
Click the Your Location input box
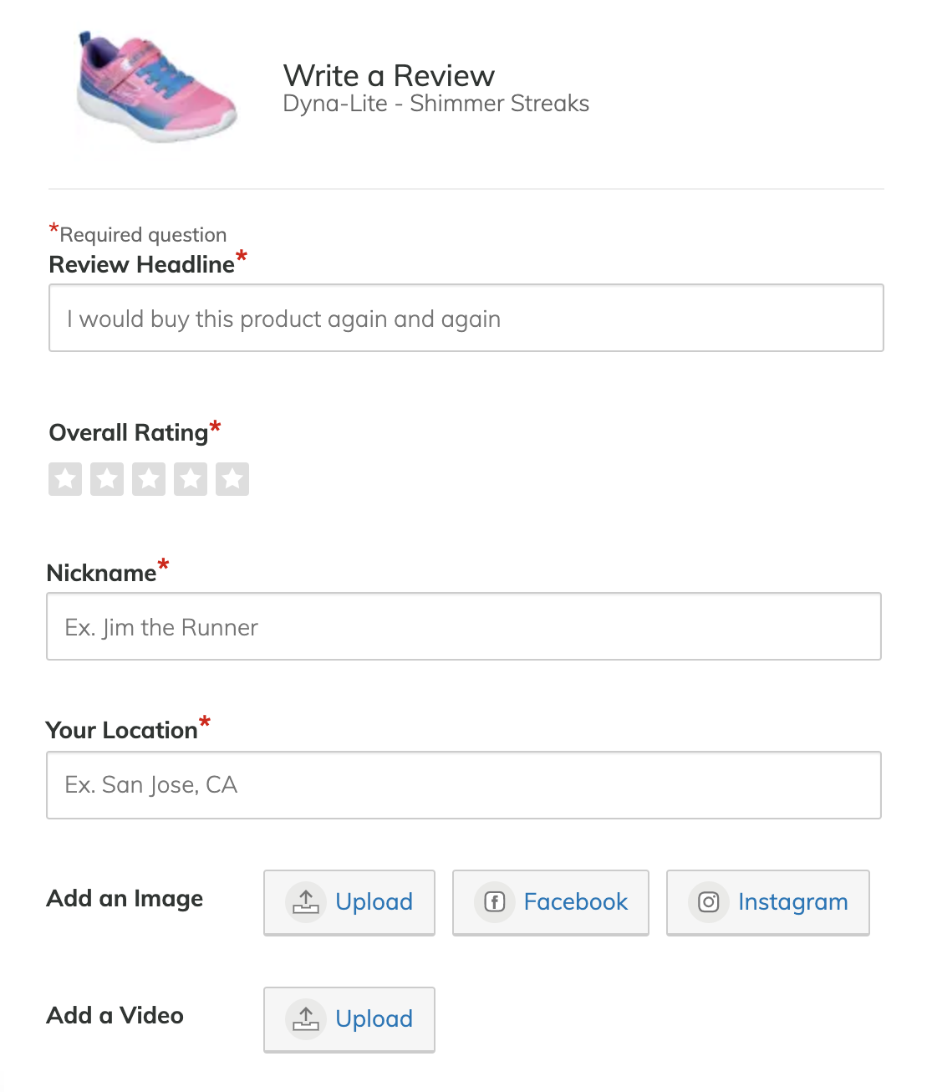pos(465,784)
